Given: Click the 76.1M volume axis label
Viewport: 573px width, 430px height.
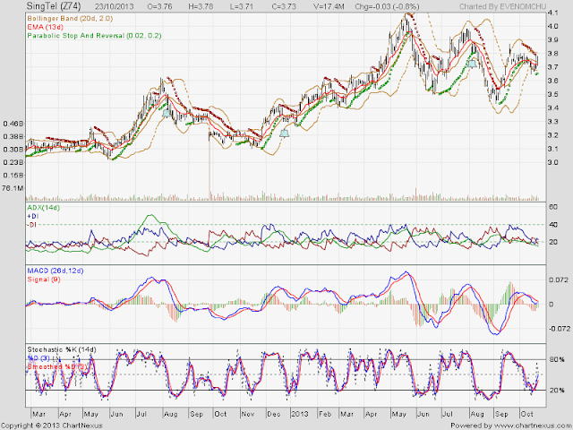Looking at the screenshot, I should coord(13,188).
